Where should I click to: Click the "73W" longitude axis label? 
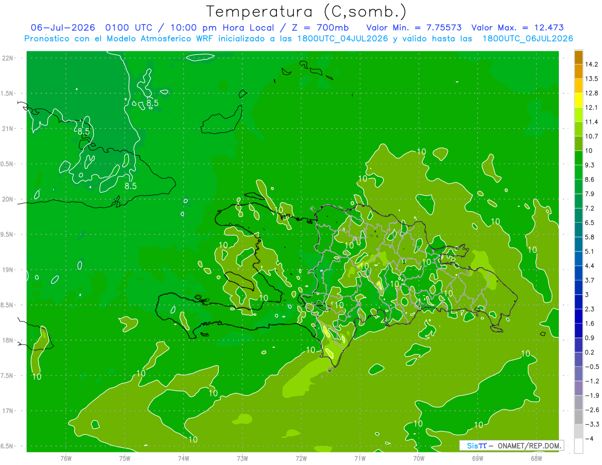pos(242,458)
